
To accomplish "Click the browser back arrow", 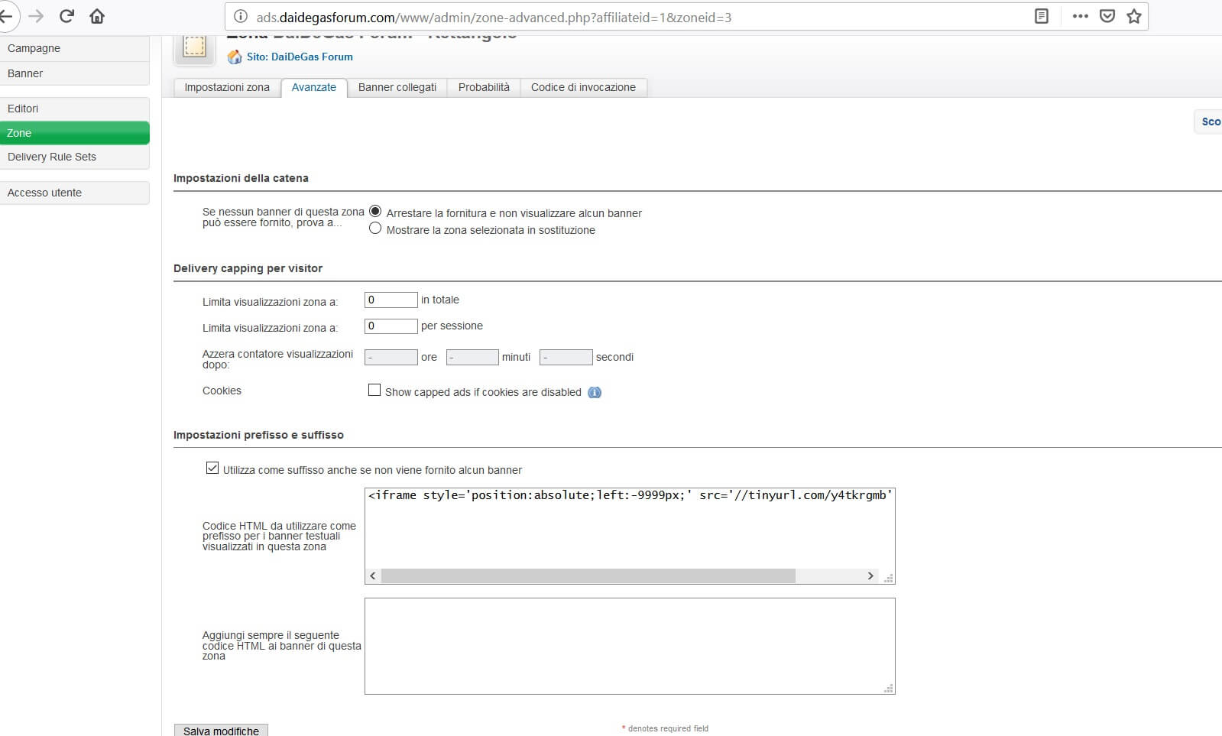I will 5,16.
